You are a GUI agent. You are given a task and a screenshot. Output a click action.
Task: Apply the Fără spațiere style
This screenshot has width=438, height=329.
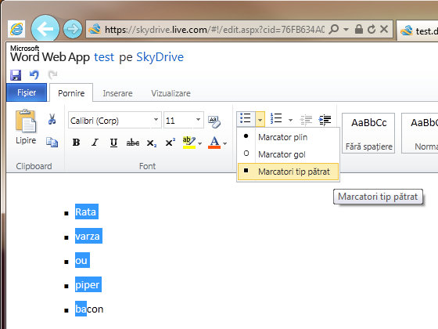[x=368, y=133]
